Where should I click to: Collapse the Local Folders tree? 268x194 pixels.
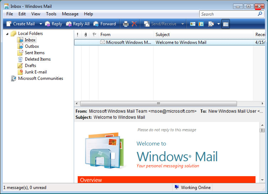[x=7, y=34]
